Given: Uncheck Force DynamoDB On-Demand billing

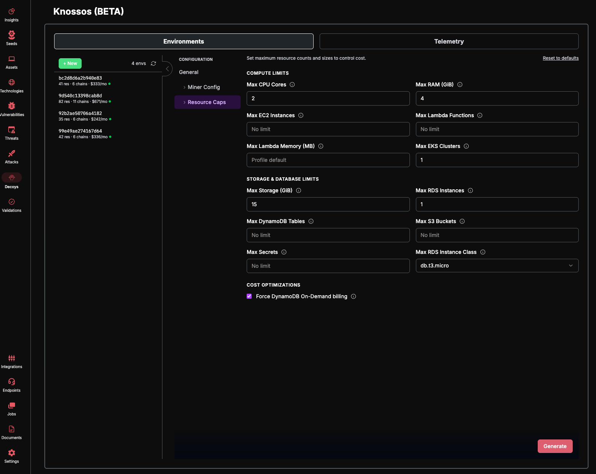Looking at the screenshot, I should (x=249, y=296).
